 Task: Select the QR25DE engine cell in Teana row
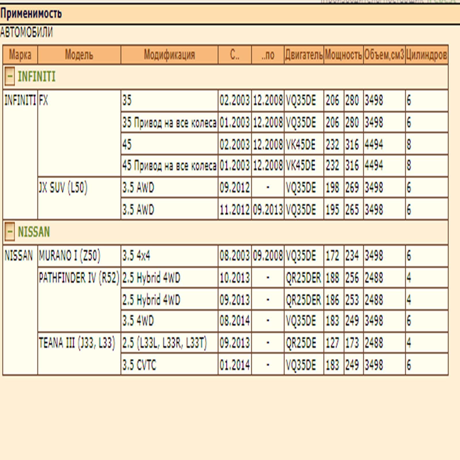304,343
